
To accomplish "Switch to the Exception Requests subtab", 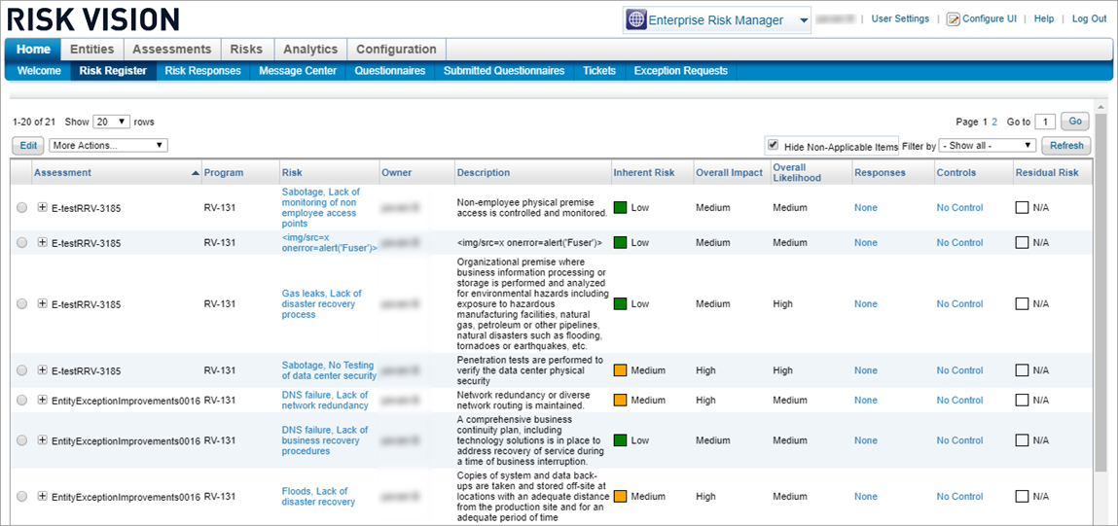I will (681, 71).
